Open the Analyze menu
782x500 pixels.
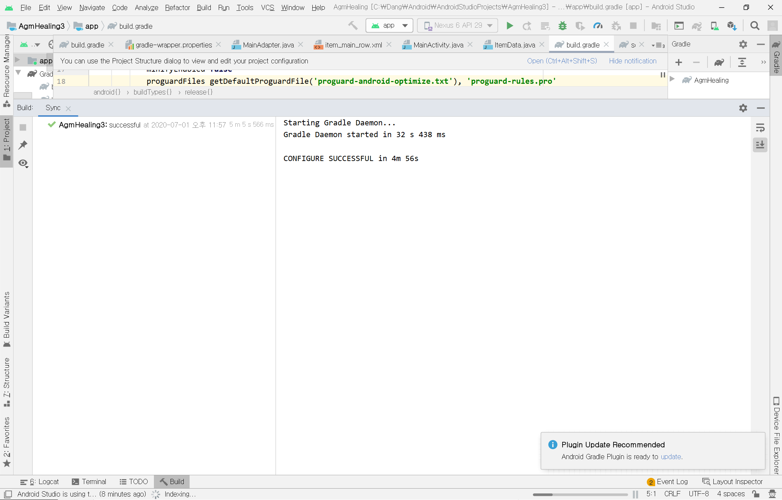(x=146, y=7)
